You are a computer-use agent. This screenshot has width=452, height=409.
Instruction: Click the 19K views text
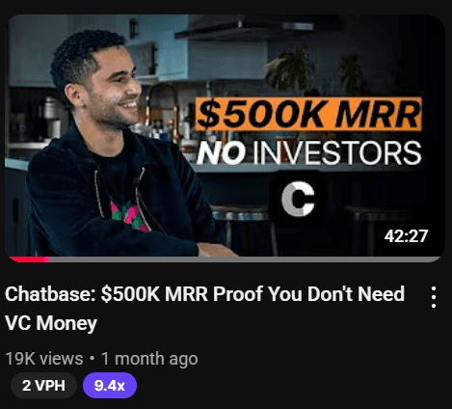44,359
